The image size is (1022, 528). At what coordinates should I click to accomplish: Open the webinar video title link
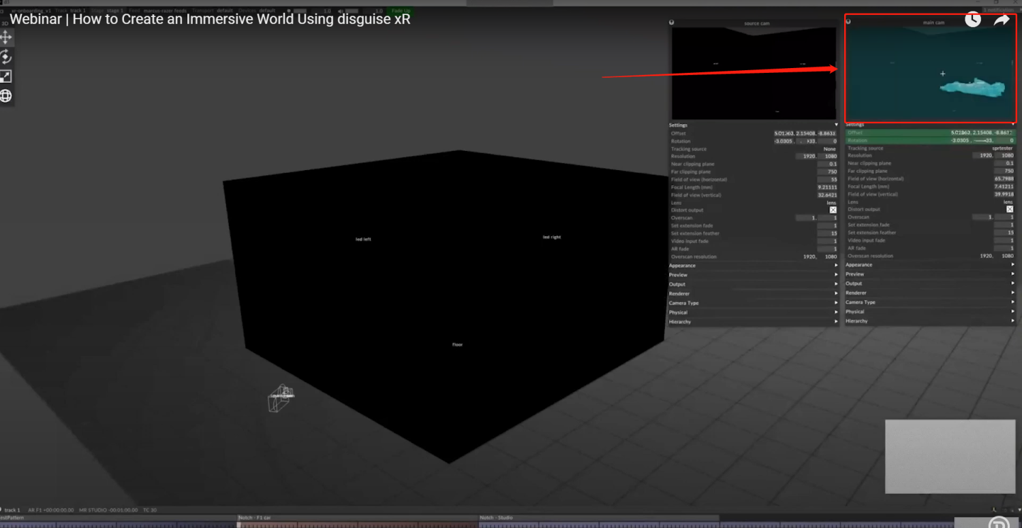[x=210, y=19]
